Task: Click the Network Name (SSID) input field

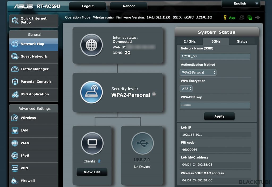Action: pyautogui.click(x=215, y=56)
